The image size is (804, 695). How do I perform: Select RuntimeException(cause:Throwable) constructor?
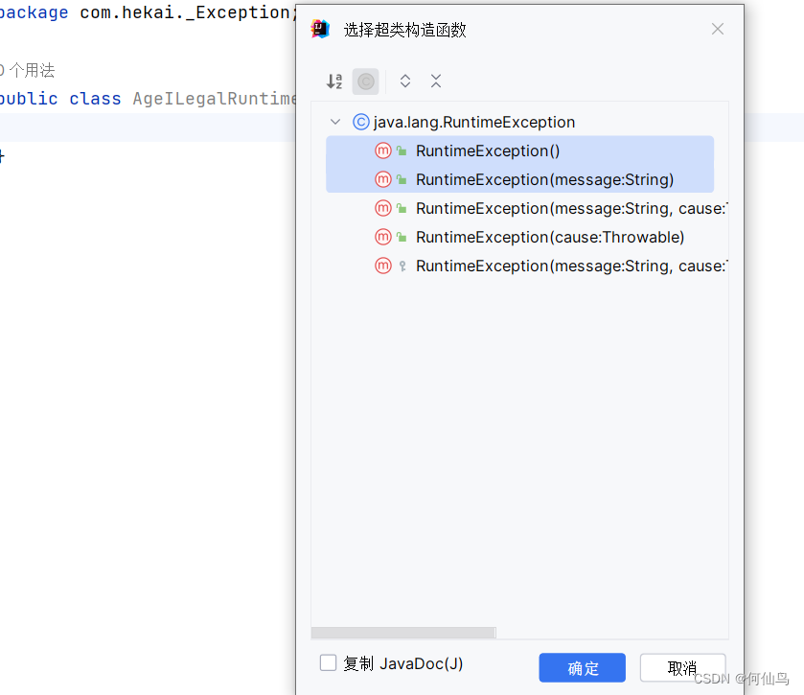click(x=519, y=237)
